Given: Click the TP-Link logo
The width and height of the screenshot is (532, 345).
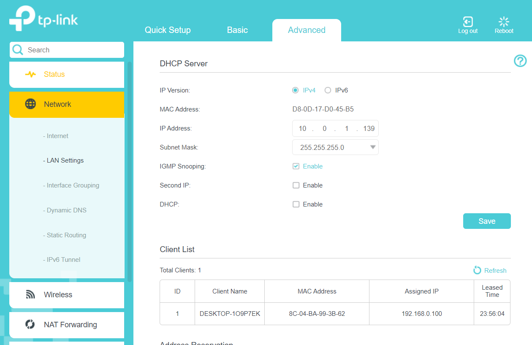Looking at the screenshot, I should pyautogui.click(x=43, y=19).
